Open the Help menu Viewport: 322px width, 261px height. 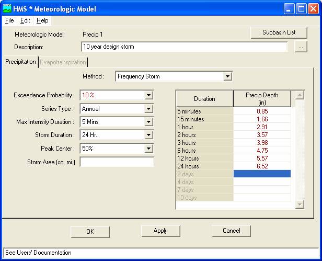tap(42, 20)
